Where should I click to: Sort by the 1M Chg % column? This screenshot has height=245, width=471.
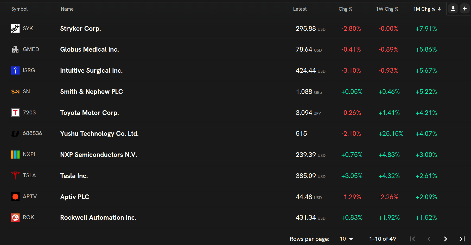[427, 9]
